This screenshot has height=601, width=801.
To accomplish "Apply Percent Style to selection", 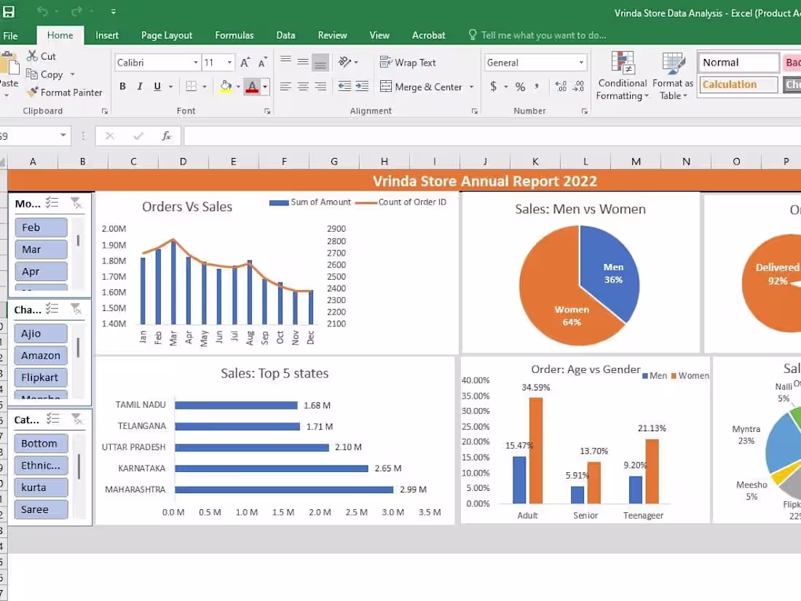I will coord(521,86).
